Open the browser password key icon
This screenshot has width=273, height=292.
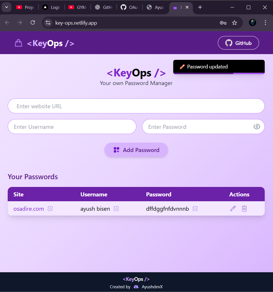pyautogui.click(x=223, y=23)
